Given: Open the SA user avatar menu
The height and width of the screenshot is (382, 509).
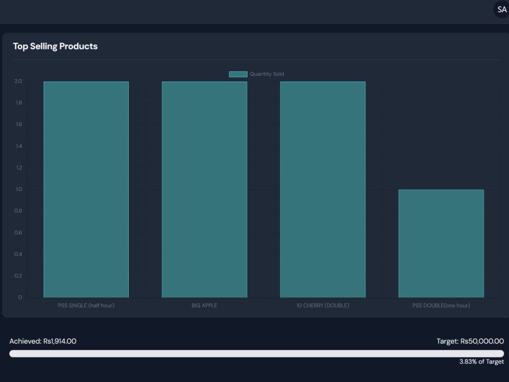Looking at the screenshot, I should point(501,9).
